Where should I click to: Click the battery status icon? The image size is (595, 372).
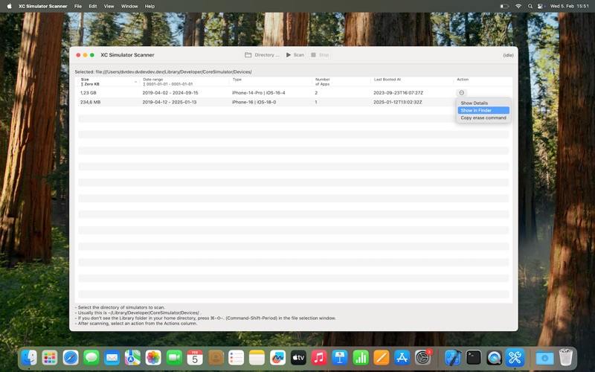tap(504, 6)
